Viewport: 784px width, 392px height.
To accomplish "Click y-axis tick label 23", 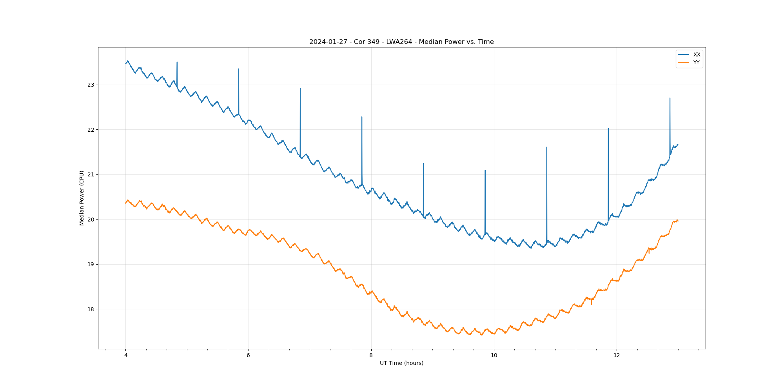I will 91,85.
